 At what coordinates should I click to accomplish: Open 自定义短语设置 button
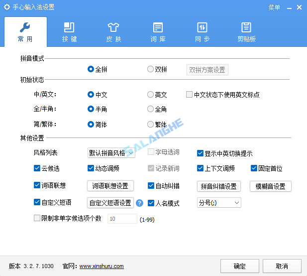pyautogui.click(x=110, y=203)
